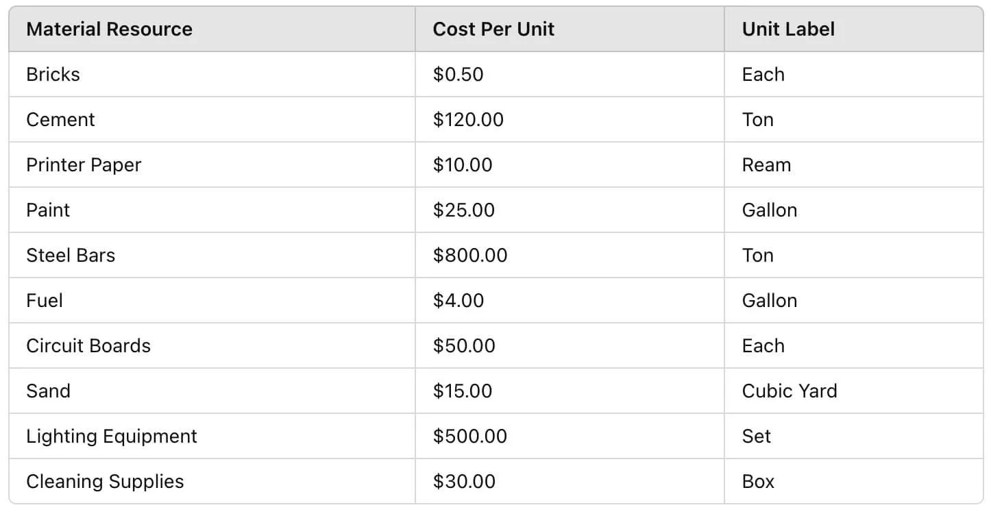This screenshot has height=514, width=991.
Task: Select the Cubic Yard unit cell
Action: tap(790, 391)
